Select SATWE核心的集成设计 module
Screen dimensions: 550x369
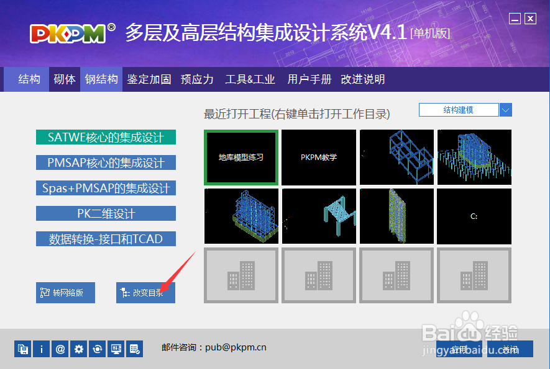106,137
